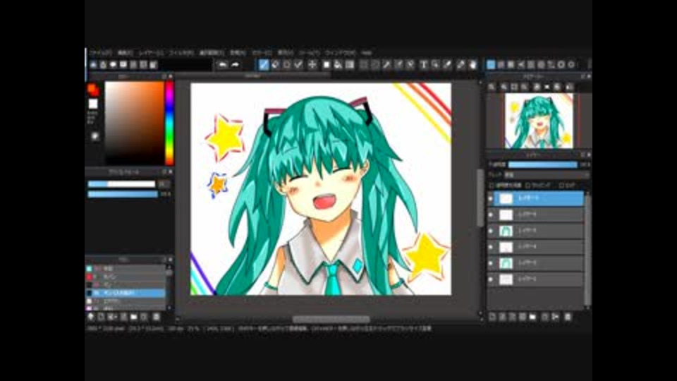
Task: Toggle visibility of the highlighted top layer
Action: click(491, 199)
